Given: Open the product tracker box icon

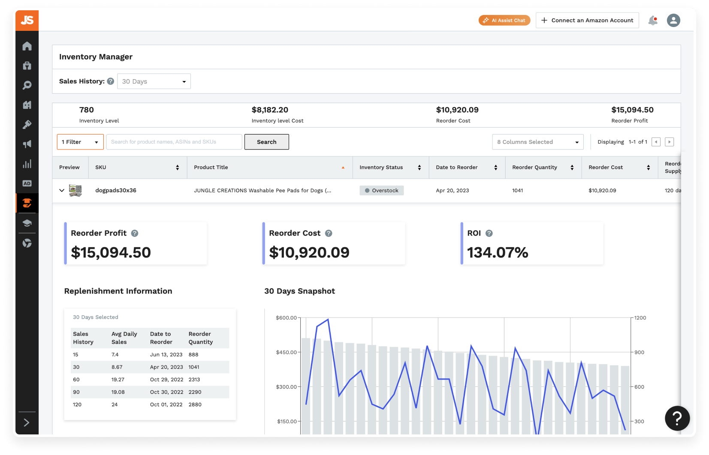Looking at the screenshot, I should coord(27,66).
